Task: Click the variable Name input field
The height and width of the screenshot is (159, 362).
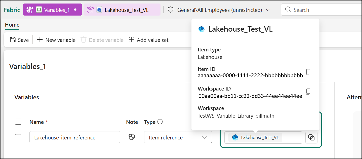Action: pos(74,137)
